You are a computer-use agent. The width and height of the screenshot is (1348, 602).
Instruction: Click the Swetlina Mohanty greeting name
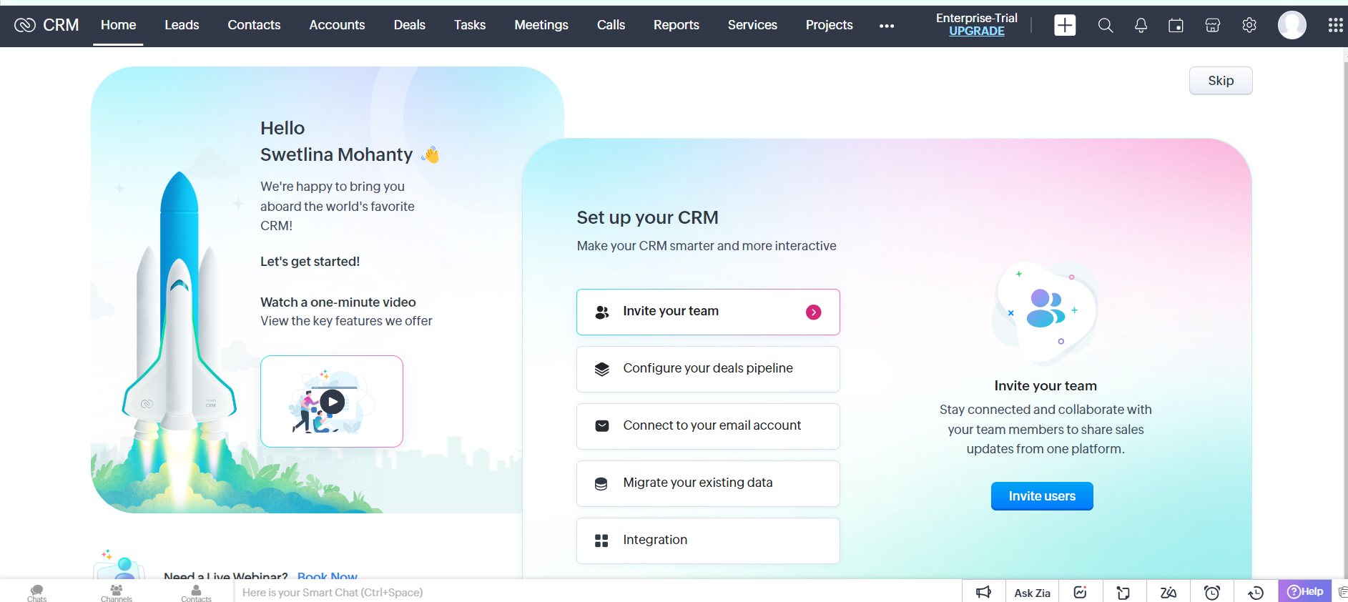336,154
